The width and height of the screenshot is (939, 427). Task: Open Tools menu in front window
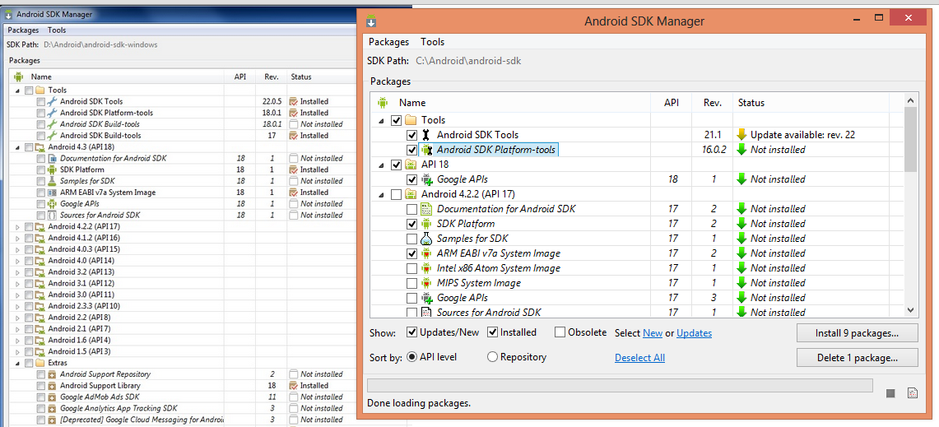(x=432, y=42)
